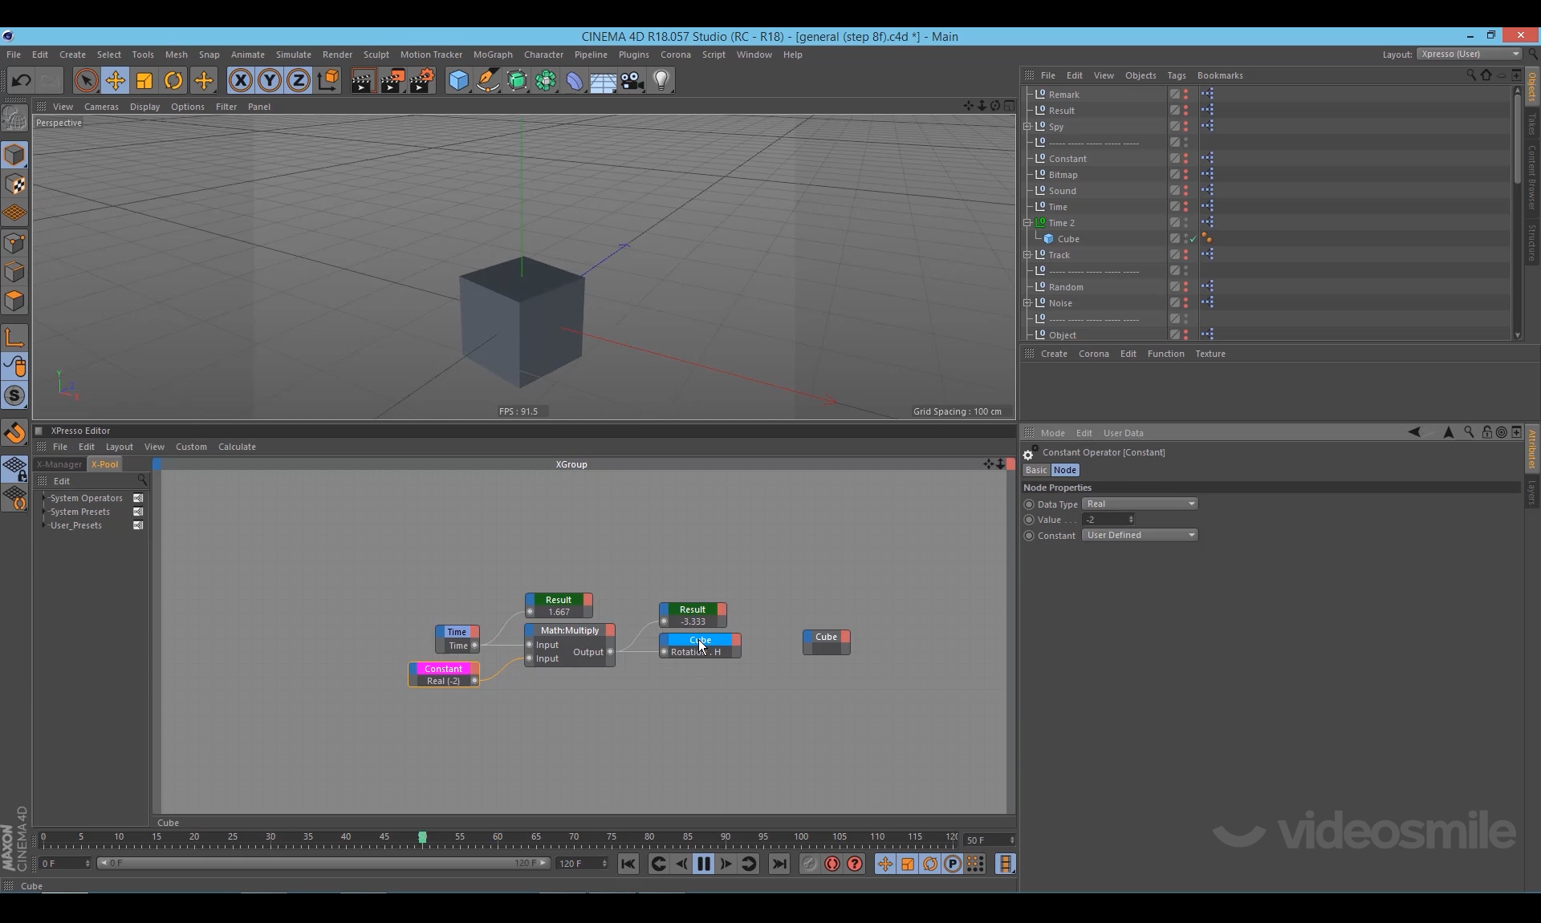Select the Move tool in top toolbar
Screen dimensions: 1541x923
tap(116, 80)
